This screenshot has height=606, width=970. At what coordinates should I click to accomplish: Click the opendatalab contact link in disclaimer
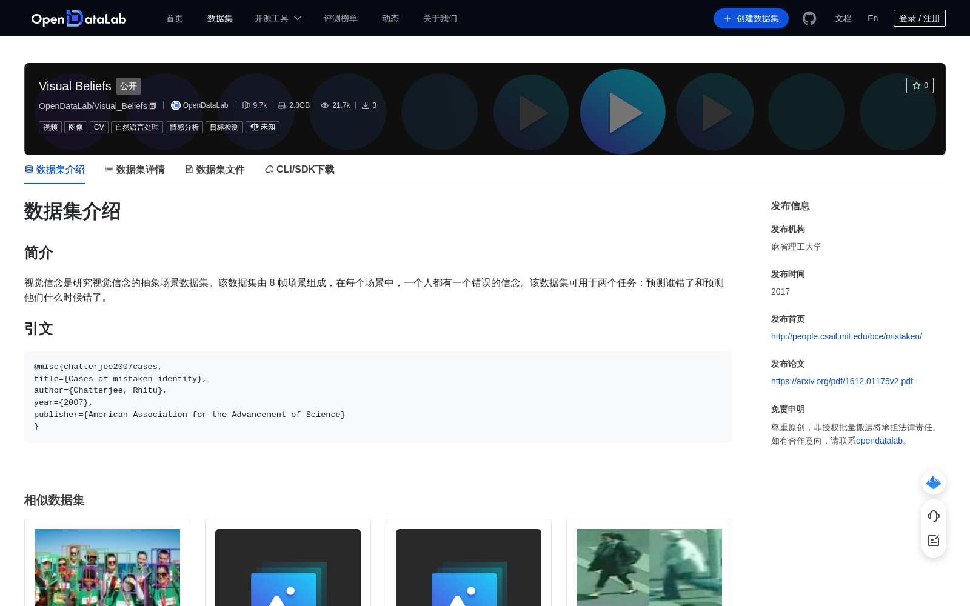coord(879,441)
